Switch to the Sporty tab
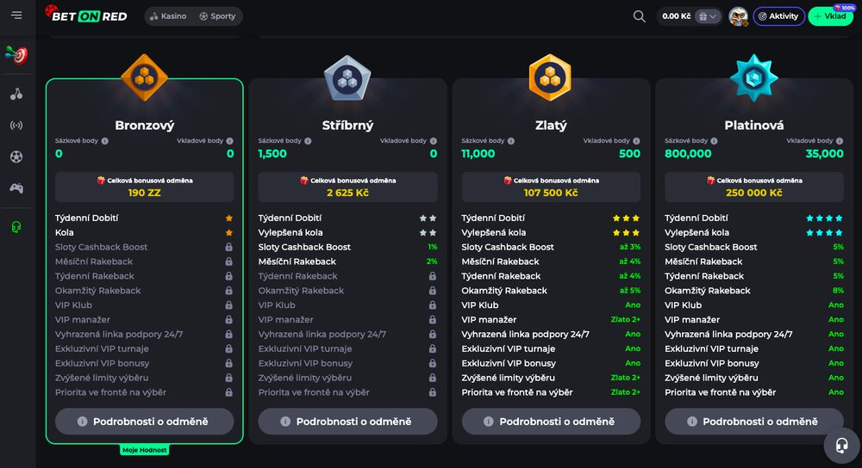This screenshot has height=468, width=862. (217, 16)
